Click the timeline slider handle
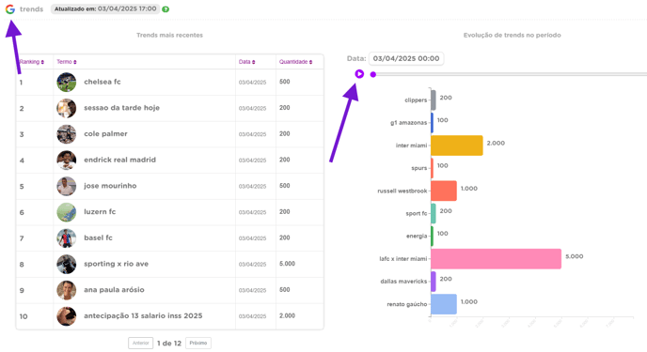Viewport: 647px width, 352px height. [x=373, y=74]
